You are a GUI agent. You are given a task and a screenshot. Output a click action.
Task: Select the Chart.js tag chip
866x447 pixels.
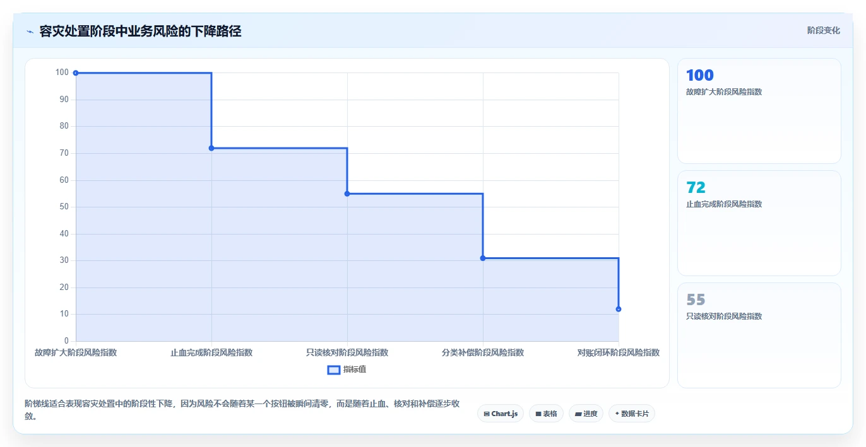tap(500, 414)
